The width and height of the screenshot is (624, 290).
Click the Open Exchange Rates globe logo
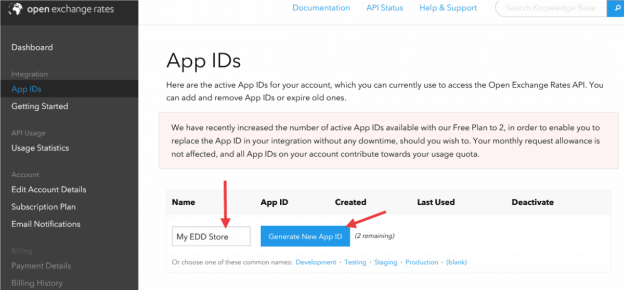[x=18, y=9]
